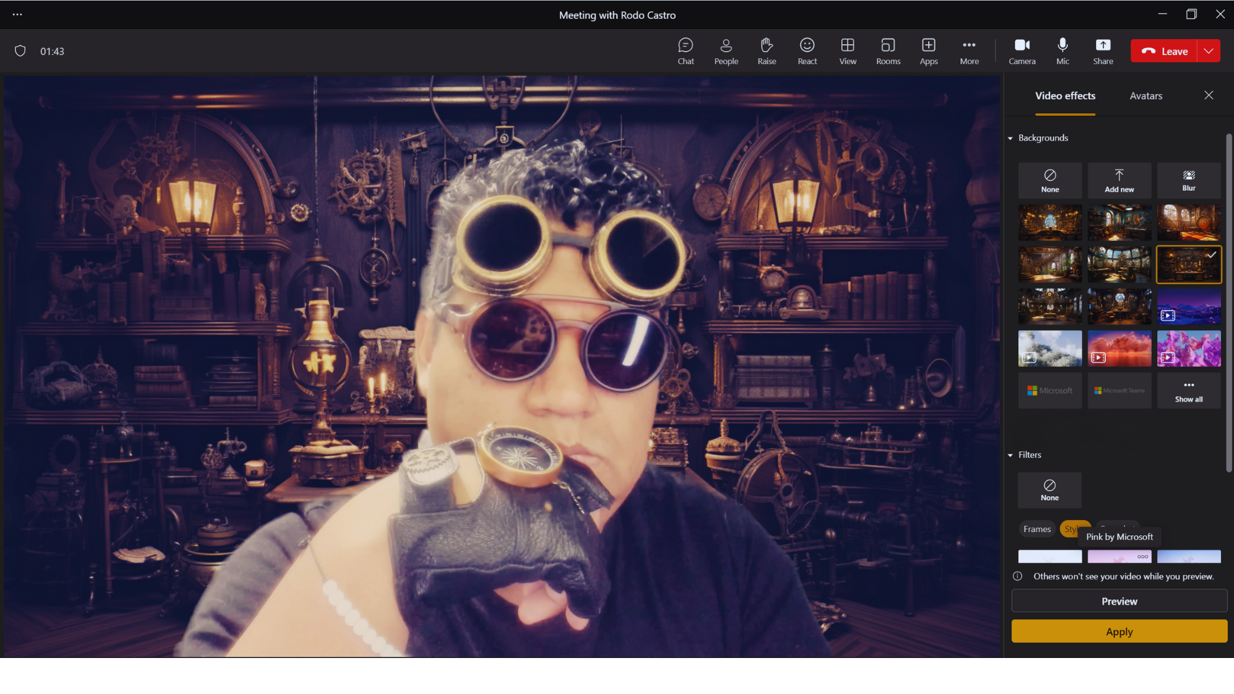Enable the Blur background option

point(1188,180)
